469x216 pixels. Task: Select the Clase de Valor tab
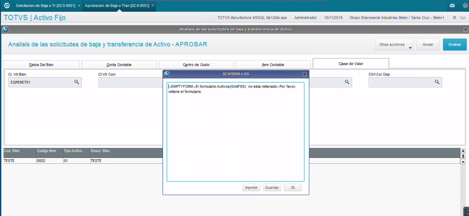coord(351,63)
